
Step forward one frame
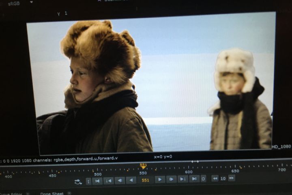pyautogui.click(x=171, y=180)
